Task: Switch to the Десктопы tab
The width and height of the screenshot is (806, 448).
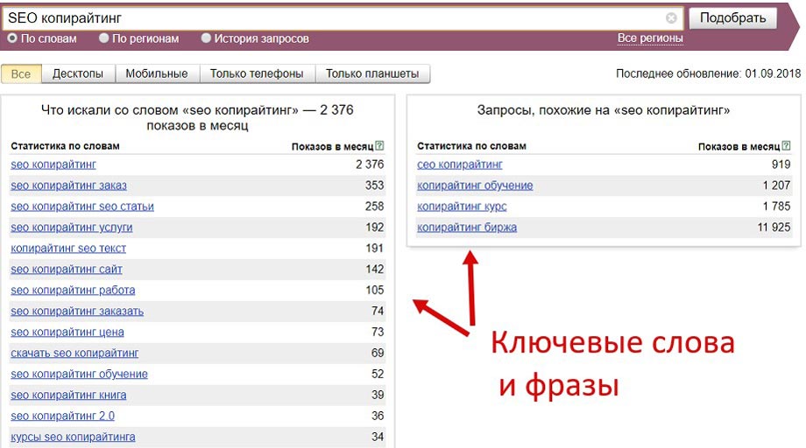Action: [x=78, y=73]
